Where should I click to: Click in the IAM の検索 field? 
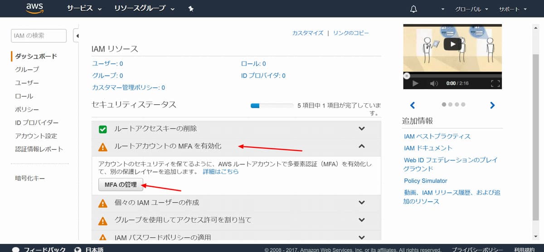click(x=39, y=36)
